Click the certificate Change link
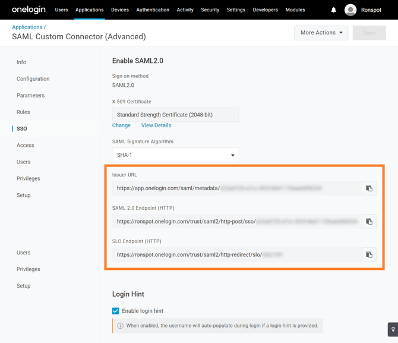This screenshot has height=343, width=398. (x=121, y=125)
